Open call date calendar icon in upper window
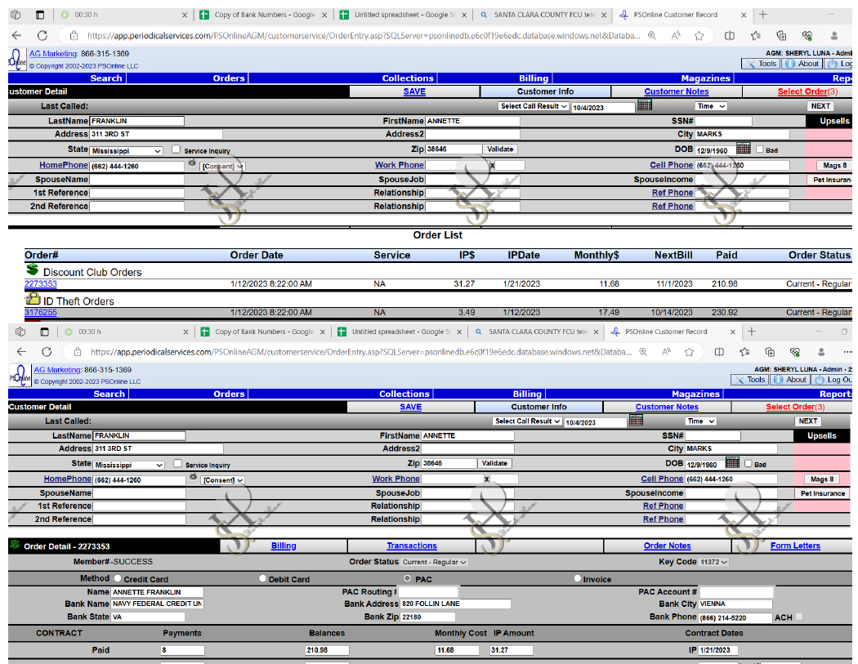 [645, 105]
